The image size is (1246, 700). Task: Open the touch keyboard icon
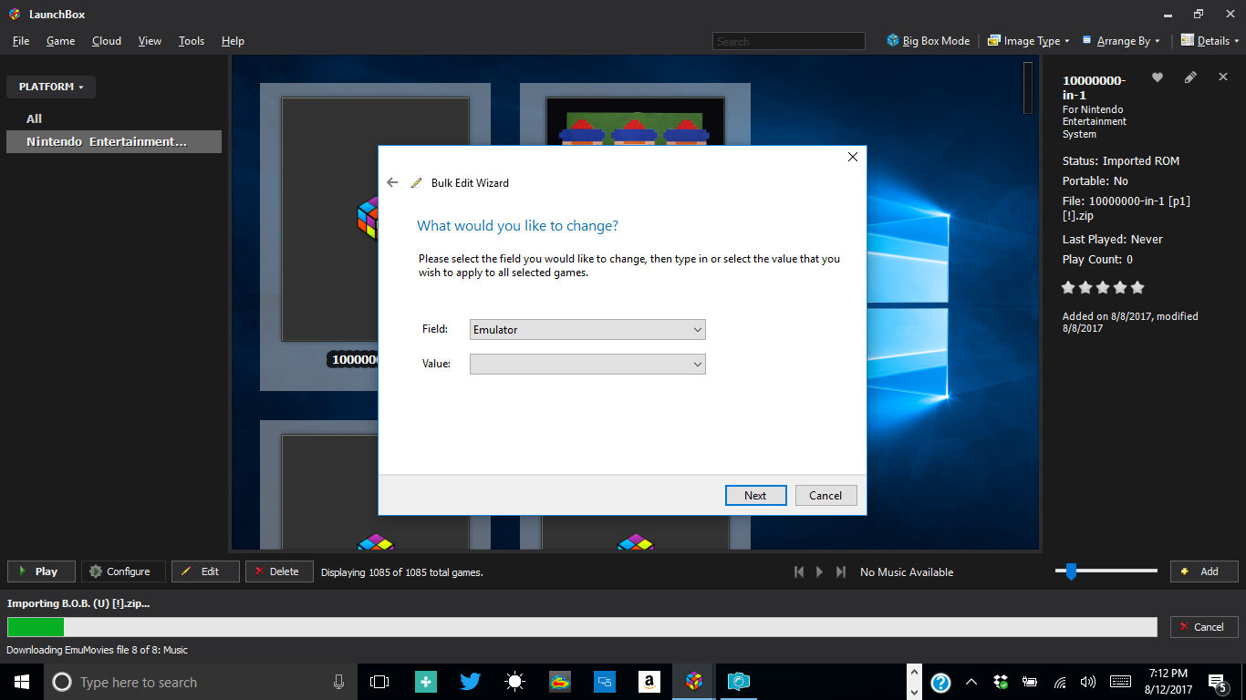tap(1120, 682)
